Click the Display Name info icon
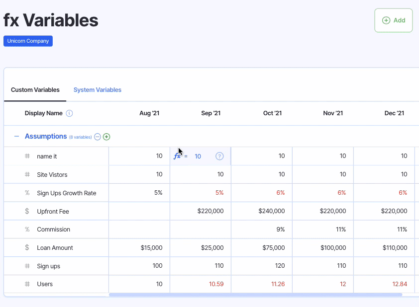 tap(70, 113)
